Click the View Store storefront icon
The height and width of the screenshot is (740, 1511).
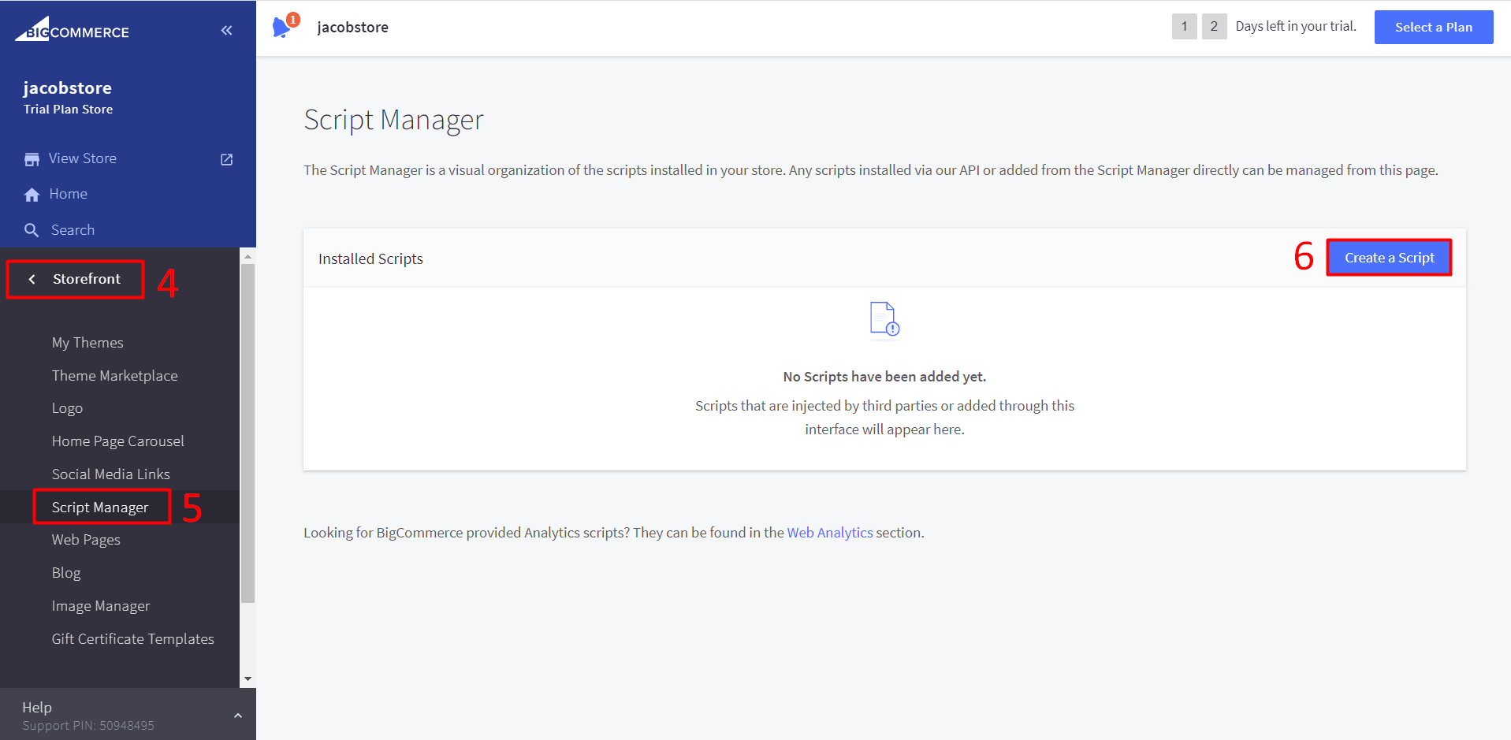coord(32,159)
